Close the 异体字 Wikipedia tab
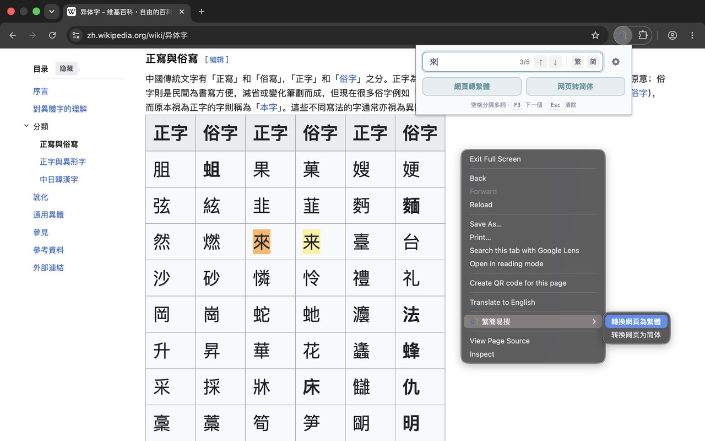 [x=182, y=12]
